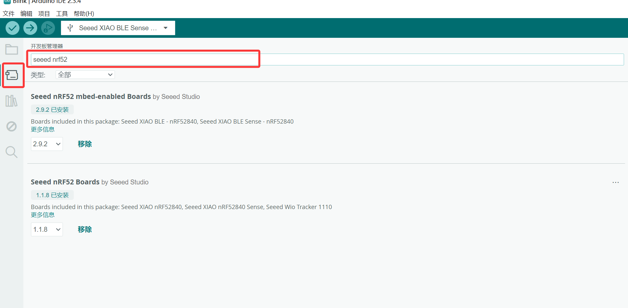Click the Seeed nRF52 Boards title
This screenshot has width=628, height=308.
pyautogui.click(x=65, y=182)
